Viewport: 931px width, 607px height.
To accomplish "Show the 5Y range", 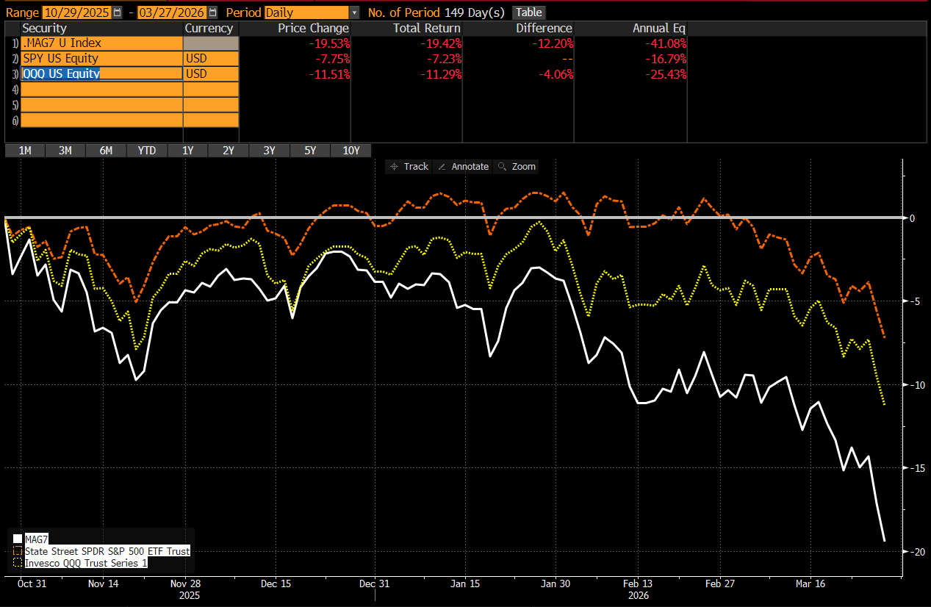I will [310, 151].
